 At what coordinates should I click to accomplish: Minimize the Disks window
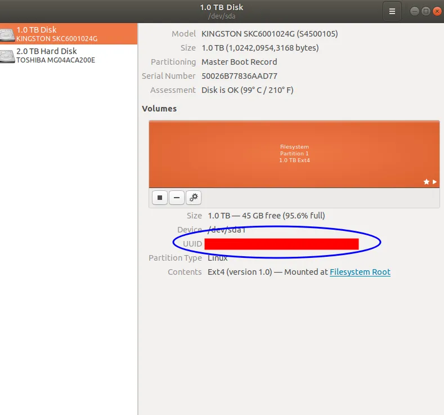[x=414, y=11]
